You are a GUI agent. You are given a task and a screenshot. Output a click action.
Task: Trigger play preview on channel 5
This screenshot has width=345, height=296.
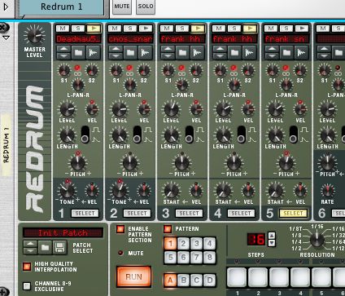tap(302, 29)
